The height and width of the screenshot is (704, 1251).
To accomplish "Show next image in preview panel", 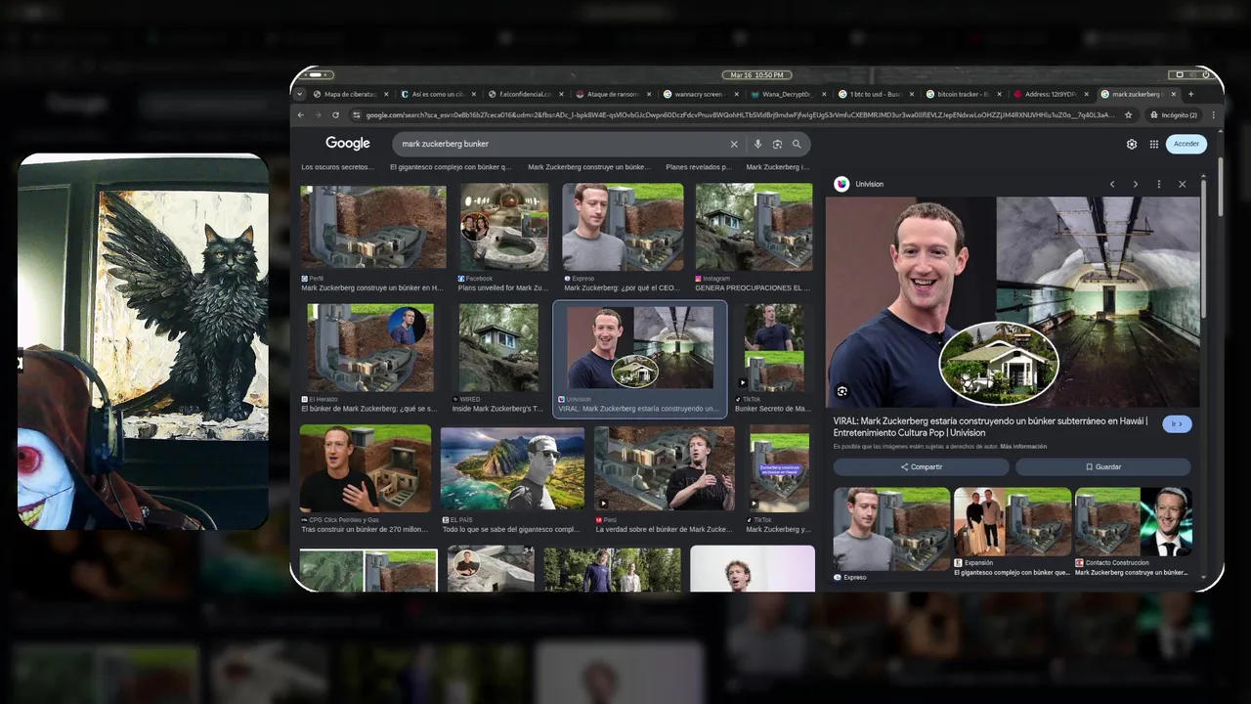I will click(x=1136, y=184).
